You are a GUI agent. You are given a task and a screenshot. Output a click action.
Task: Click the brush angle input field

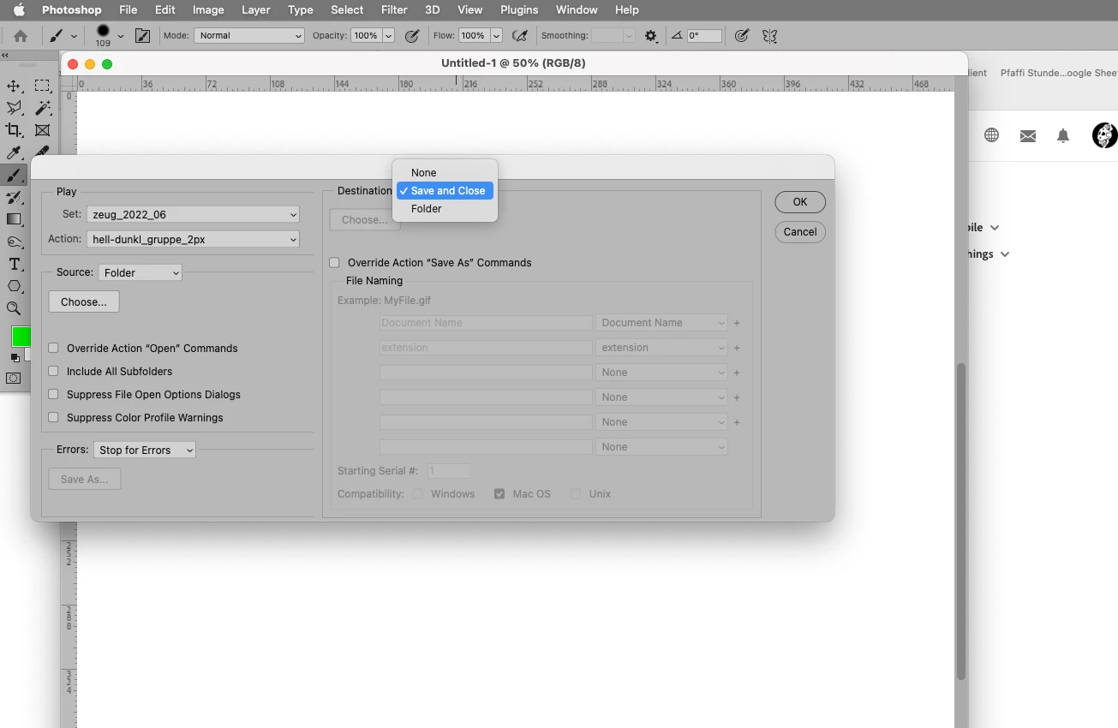click(705, 36)
